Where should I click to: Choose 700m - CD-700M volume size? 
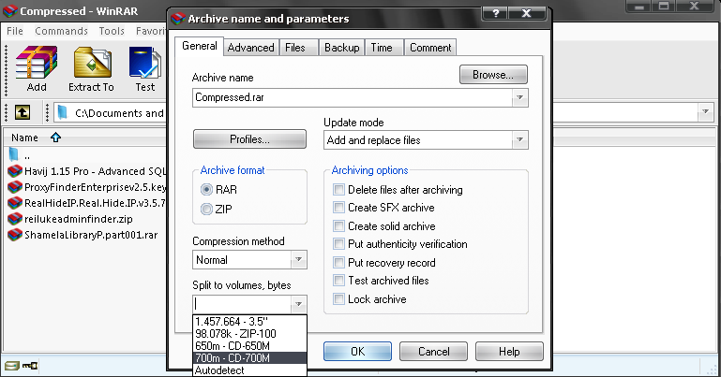(x=249, y=357)
